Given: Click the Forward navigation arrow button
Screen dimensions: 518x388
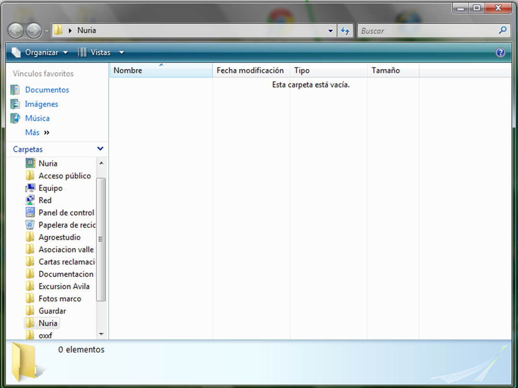Looking at the screenshot, I should pos(34,31).
